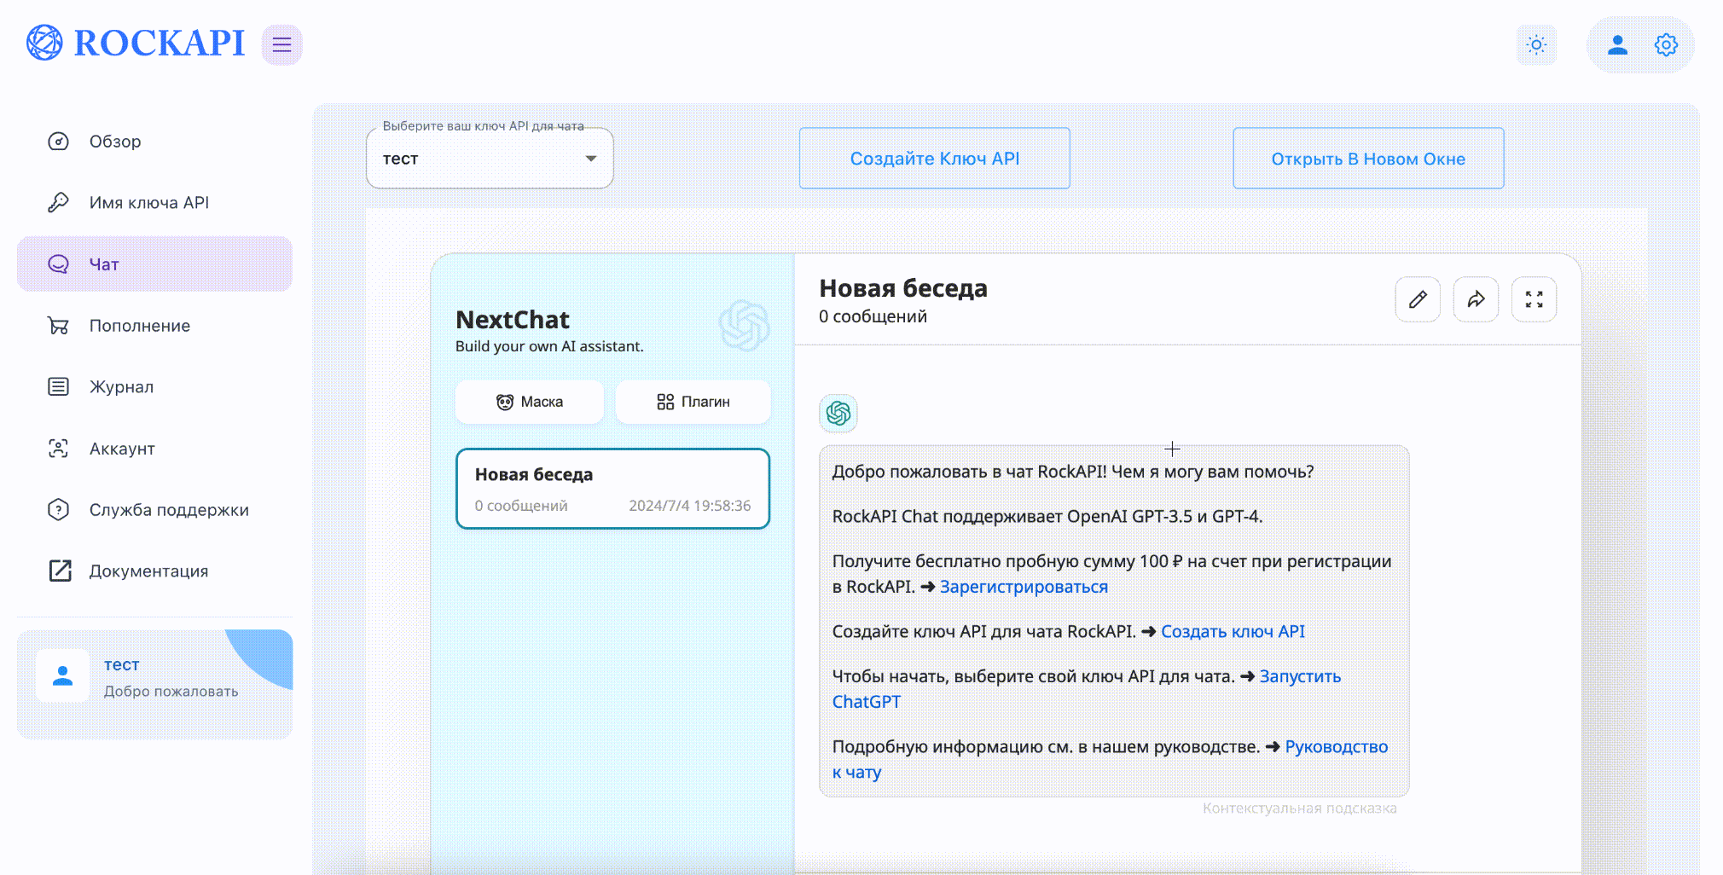Open the Пополнение section
1723x875 pixels.
(x=154, y=326)
